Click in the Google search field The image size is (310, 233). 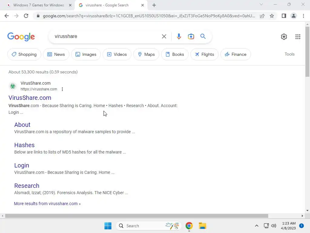point(107,36)
